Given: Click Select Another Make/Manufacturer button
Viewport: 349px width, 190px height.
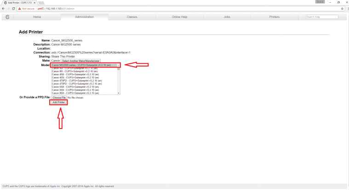Looking at the screenshot, I should [80, 61].
